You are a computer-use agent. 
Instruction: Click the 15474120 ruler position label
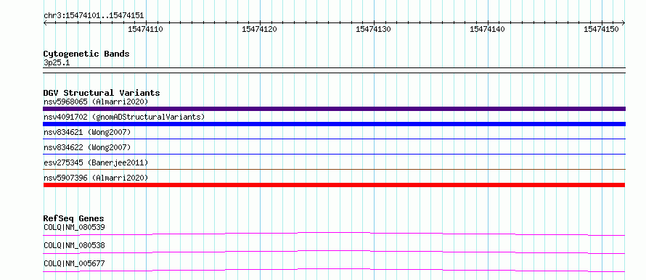click(x=260, y=29)
